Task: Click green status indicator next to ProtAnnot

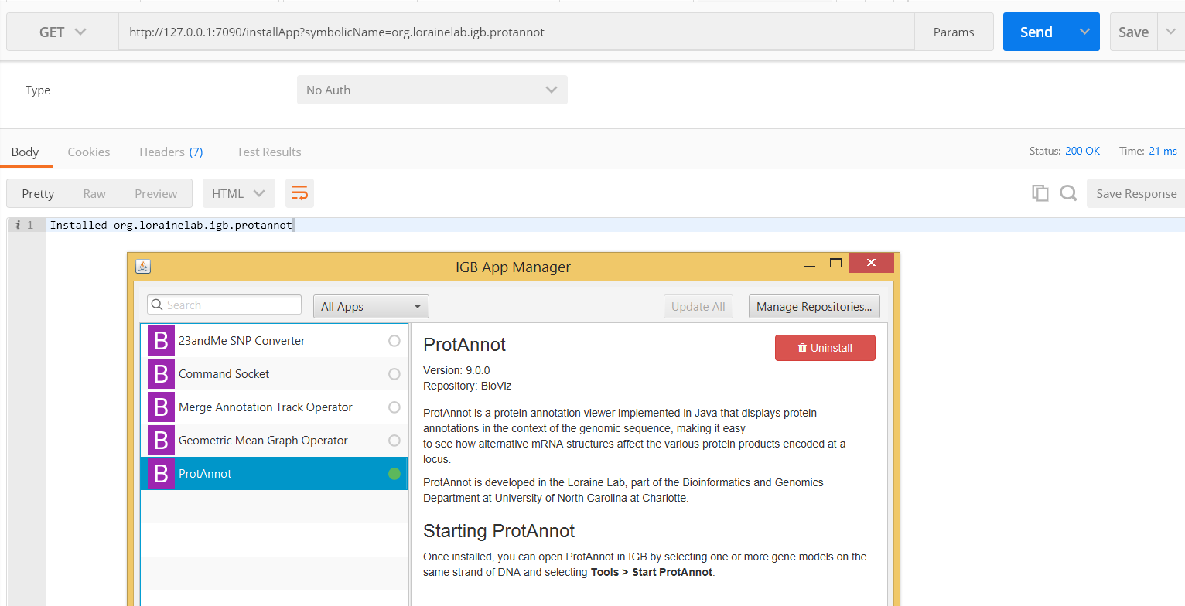Action: tap(394, 474)
